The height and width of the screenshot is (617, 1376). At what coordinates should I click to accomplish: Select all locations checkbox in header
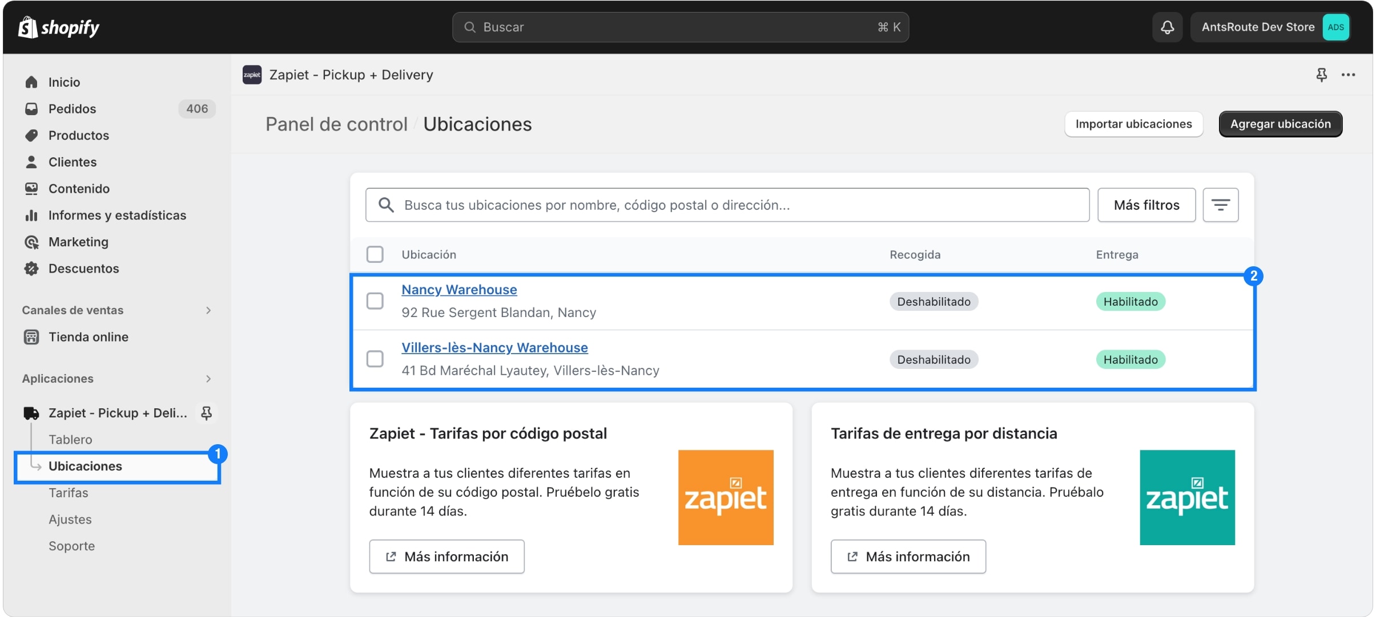click(x=375, y=254)
